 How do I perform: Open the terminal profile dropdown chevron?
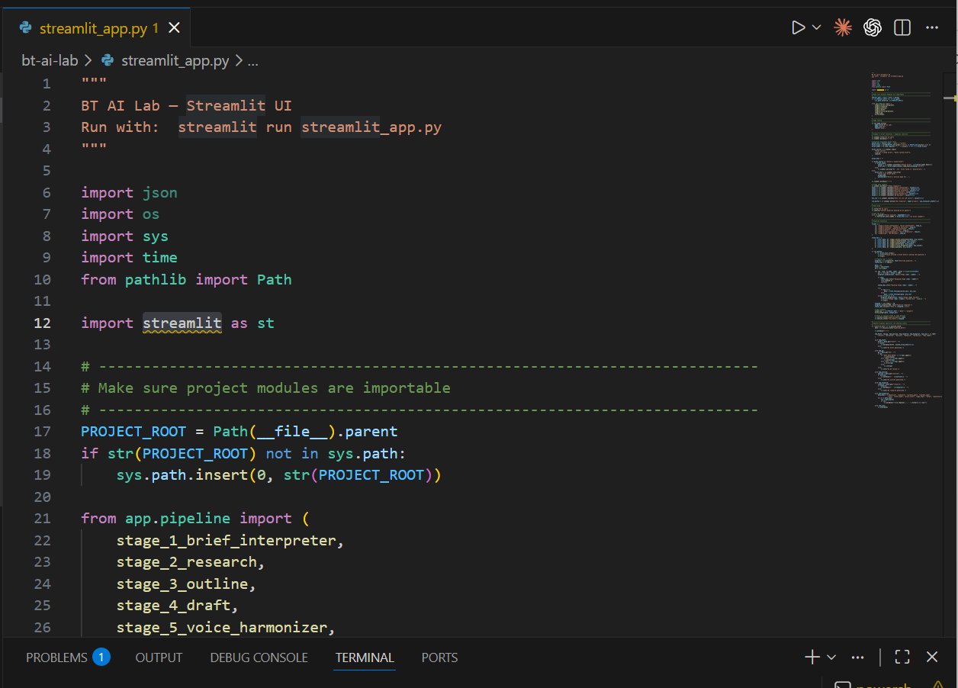(x=832, y=657)
